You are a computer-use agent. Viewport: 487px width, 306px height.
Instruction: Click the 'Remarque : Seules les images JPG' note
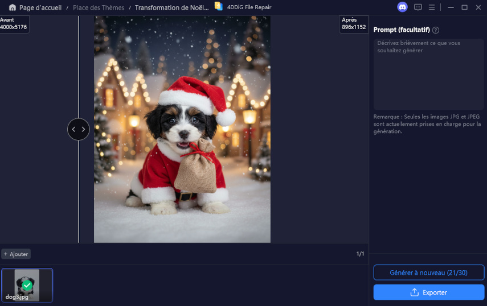427,124
